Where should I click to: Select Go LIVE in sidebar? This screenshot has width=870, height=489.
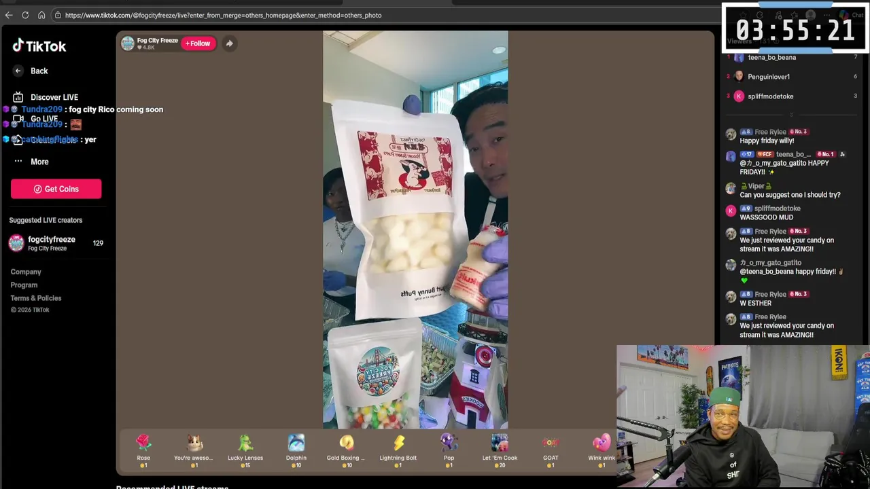[x=35, y=119]
